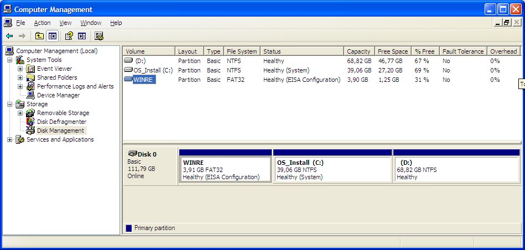The width and height of the screenshot is (525, 250).
Task: Select Computer Management (Local) root label
Action: click(x=57, y=51)
